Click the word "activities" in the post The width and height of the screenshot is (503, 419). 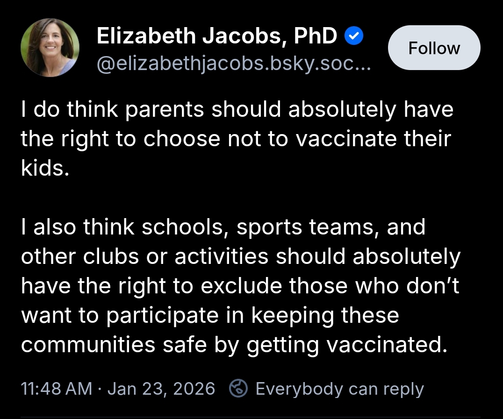click(221, 257)
